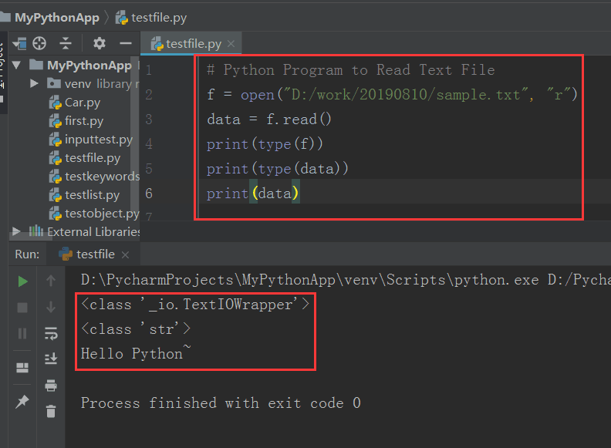Close the testfile.py editor tab
611x448 pixels.
click(x=231, y=44)
